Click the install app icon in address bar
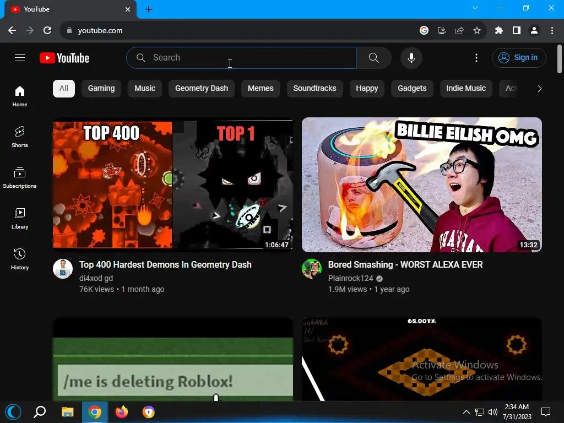Screen dimensions: 564x423 (442, 31)
